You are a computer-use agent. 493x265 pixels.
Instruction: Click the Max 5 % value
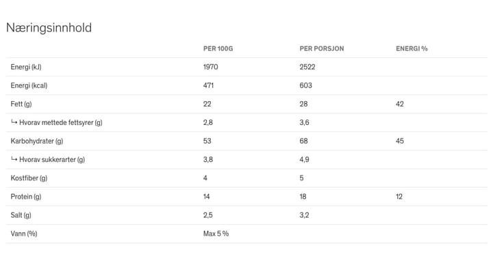(x=216, y=234)
